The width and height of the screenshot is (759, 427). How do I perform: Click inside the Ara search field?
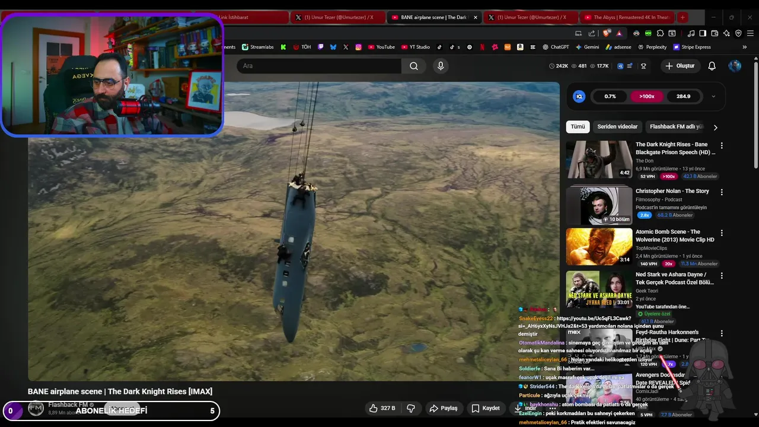(319, 66)
